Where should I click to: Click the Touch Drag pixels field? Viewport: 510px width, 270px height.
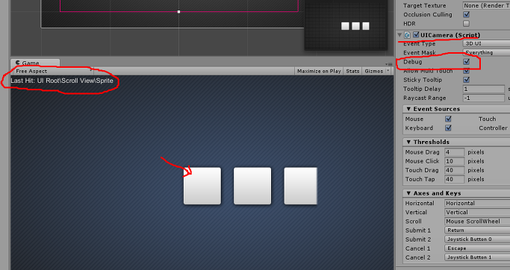pos(455,170)
